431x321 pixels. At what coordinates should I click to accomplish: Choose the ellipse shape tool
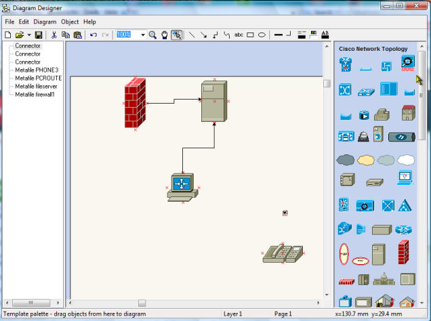[x=262, y=35]
